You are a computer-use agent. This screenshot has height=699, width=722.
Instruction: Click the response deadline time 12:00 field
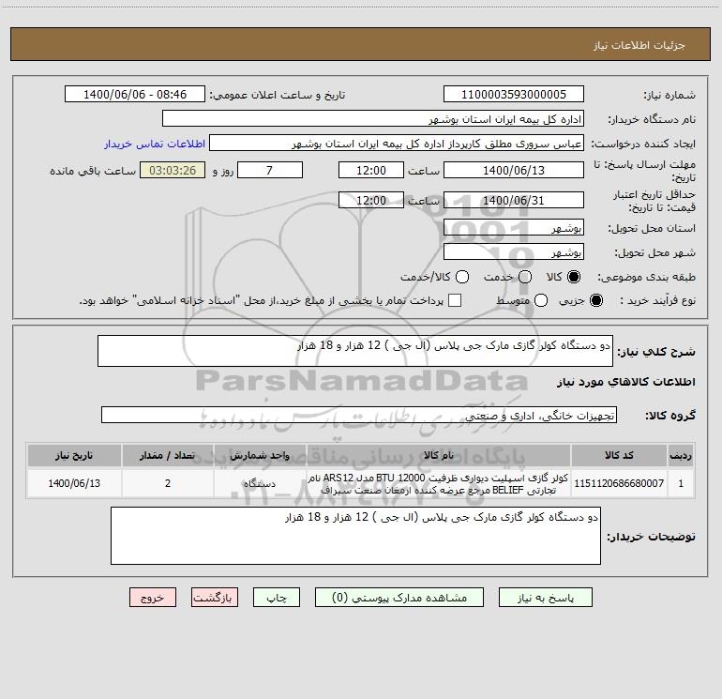point(371,170)
